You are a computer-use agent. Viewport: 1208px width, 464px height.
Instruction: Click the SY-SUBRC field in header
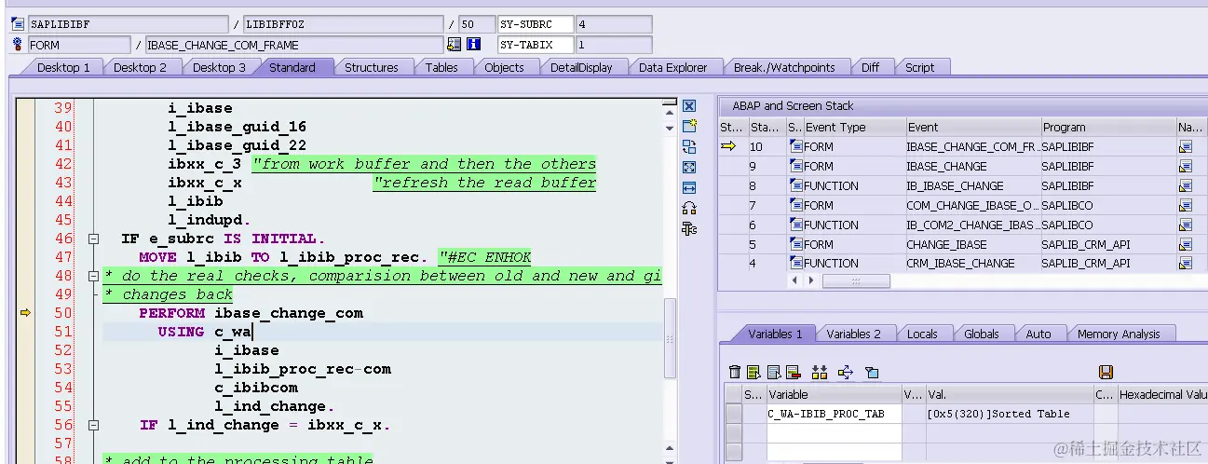[536, 24]
